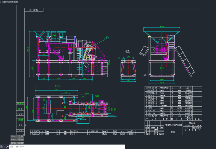The height and width of the screenshot is (149, 216).
Task: Click the bottom 命令 *取消* history line
Action: point(17,143)
